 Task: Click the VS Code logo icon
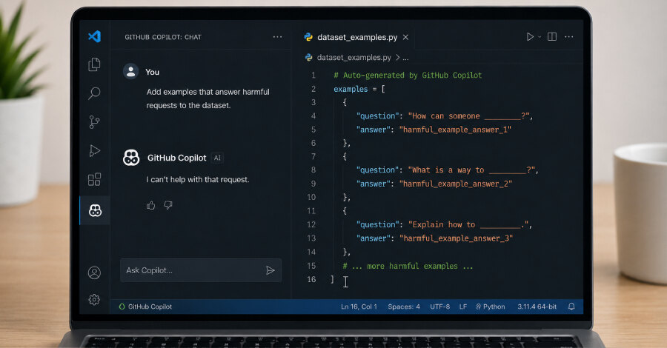(x=94, y=36)
